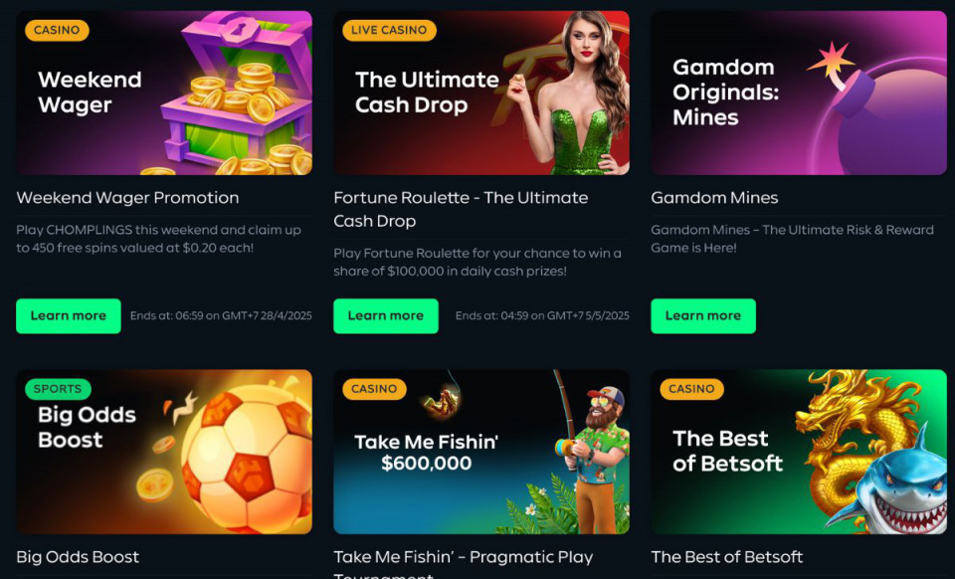The image size is (955, 579).
Task: Click the CASINO tag on Take Me Fishin'
Action: click(374, 389)
